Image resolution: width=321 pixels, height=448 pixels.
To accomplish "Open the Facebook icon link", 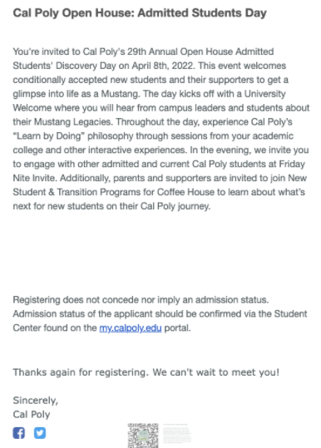I will tap(19, 433).
